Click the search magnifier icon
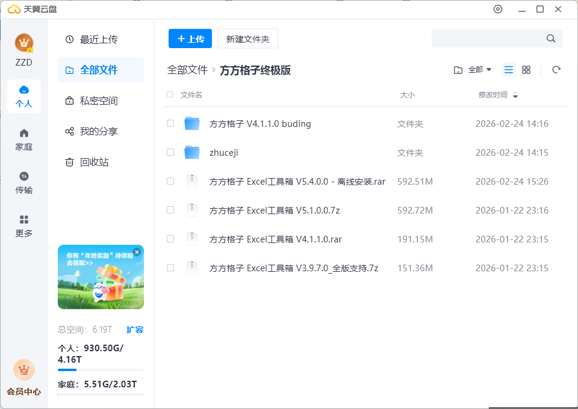The height and width of the screenshot is (409, 578). (550, 38)
